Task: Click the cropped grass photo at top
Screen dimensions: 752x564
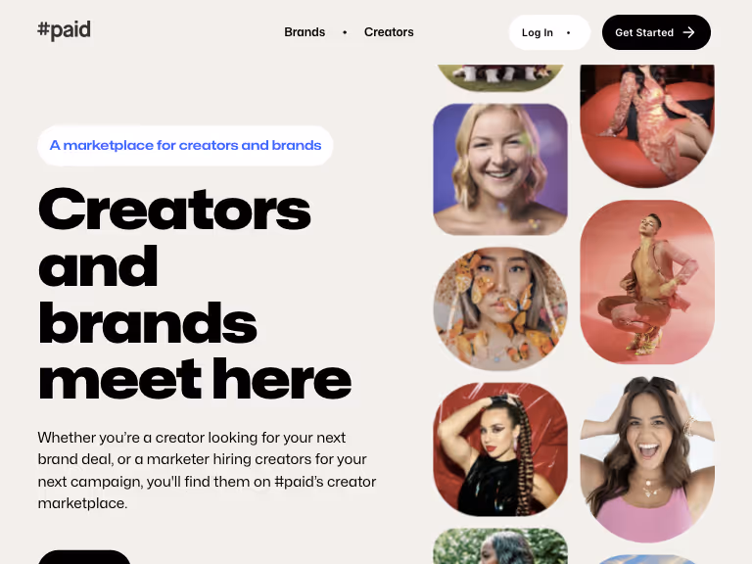Action: [500, 77]
